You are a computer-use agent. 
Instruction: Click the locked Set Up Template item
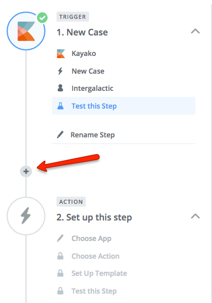tap(123, 274)
